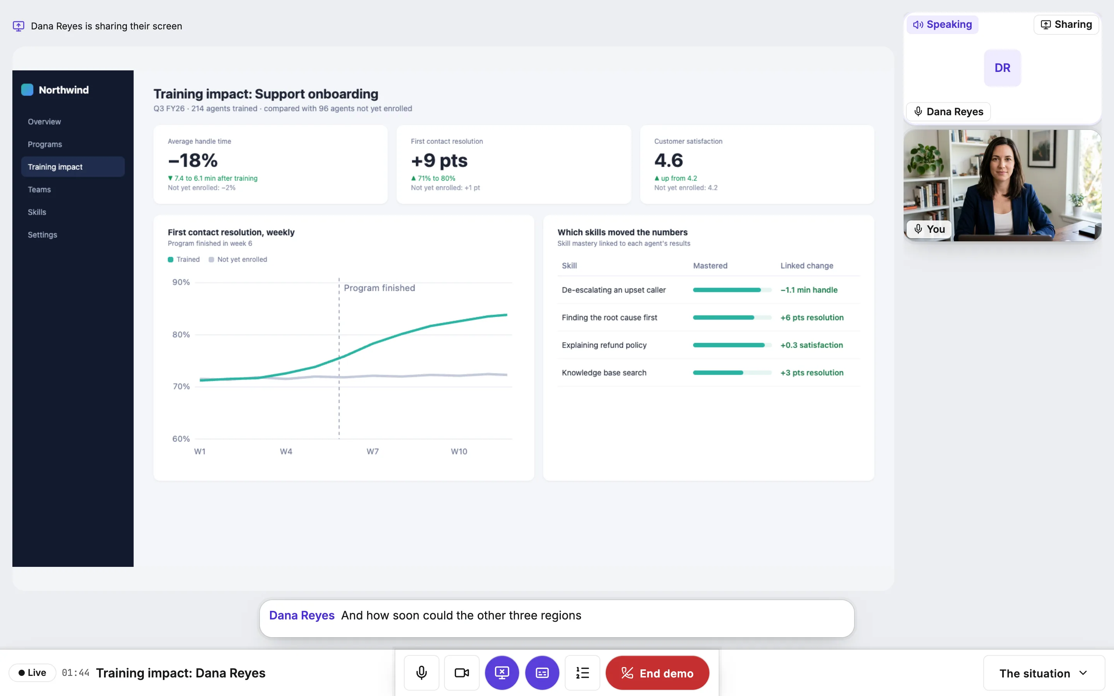1114x696 pixels.
Task: Toggle live captions button
Action: [542, 672]
